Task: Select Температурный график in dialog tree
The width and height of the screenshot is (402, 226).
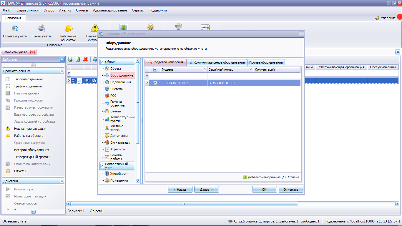Action: point(122,119)
